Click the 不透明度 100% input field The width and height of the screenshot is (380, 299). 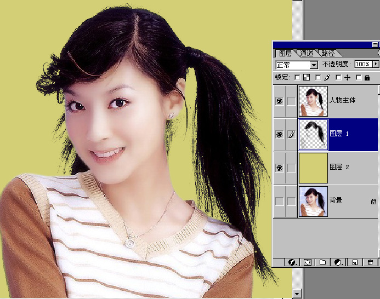[364, 64]
